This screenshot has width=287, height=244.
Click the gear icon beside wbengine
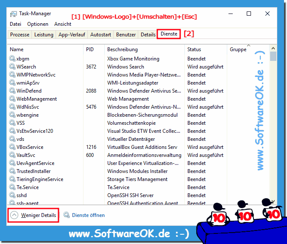pyautogui.click(x=12, y=115)
